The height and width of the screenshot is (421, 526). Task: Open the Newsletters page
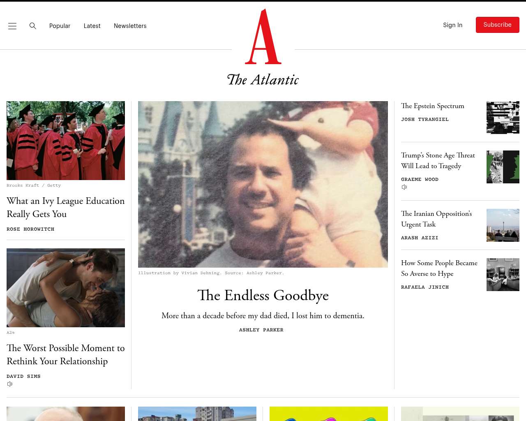[130, 26]
